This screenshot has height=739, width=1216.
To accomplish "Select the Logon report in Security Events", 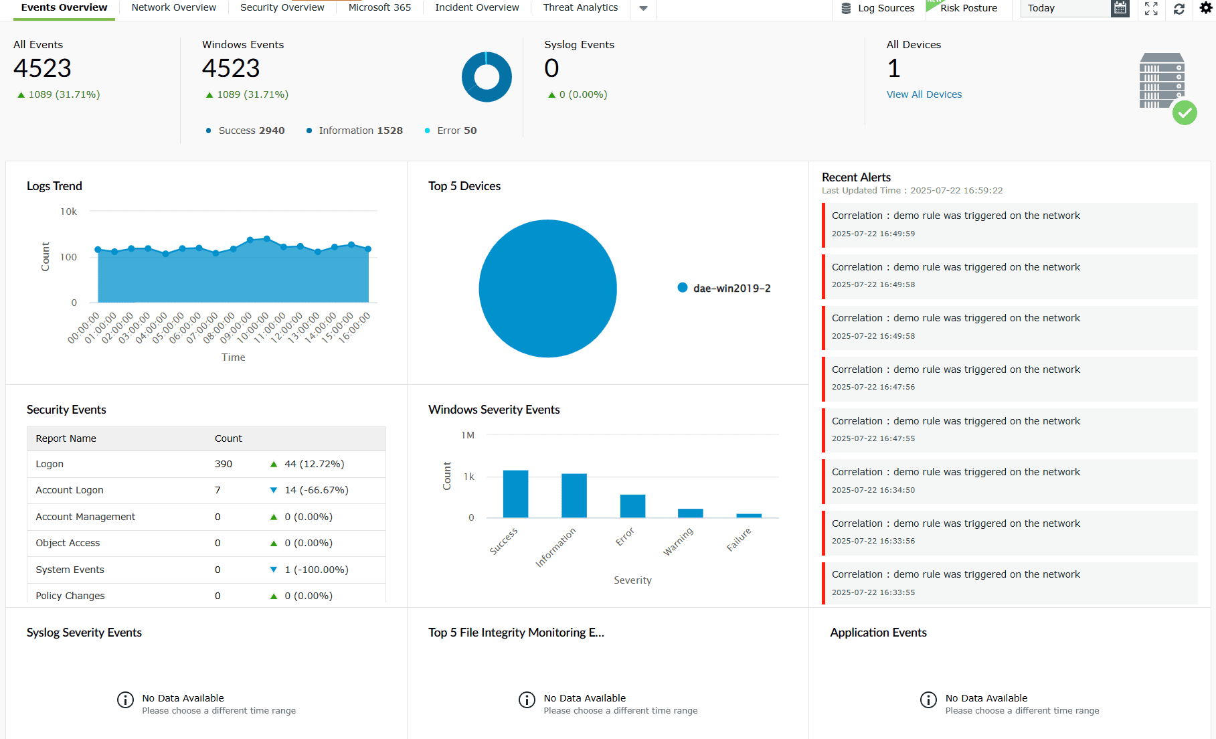I will click(50, 463).
